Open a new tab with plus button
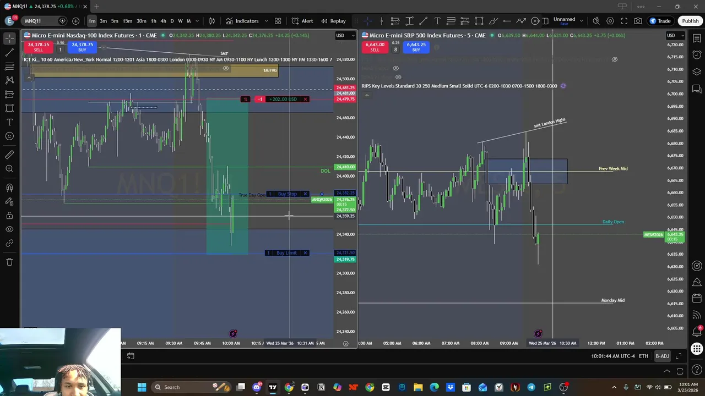This screenshot has height=396, width=705. pos(96,6)
